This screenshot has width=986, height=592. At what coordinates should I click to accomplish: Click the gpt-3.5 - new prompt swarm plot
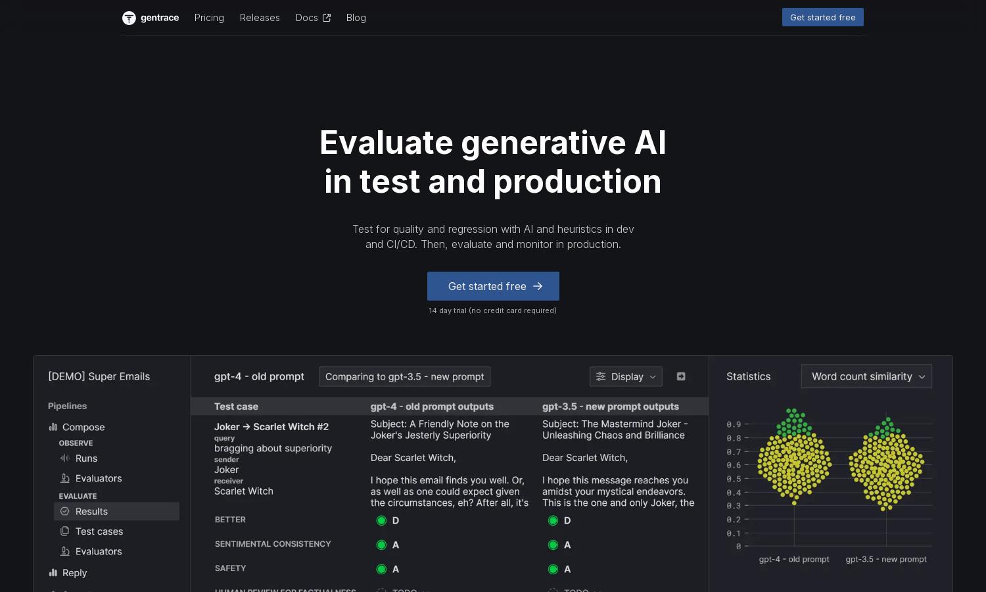886,462
